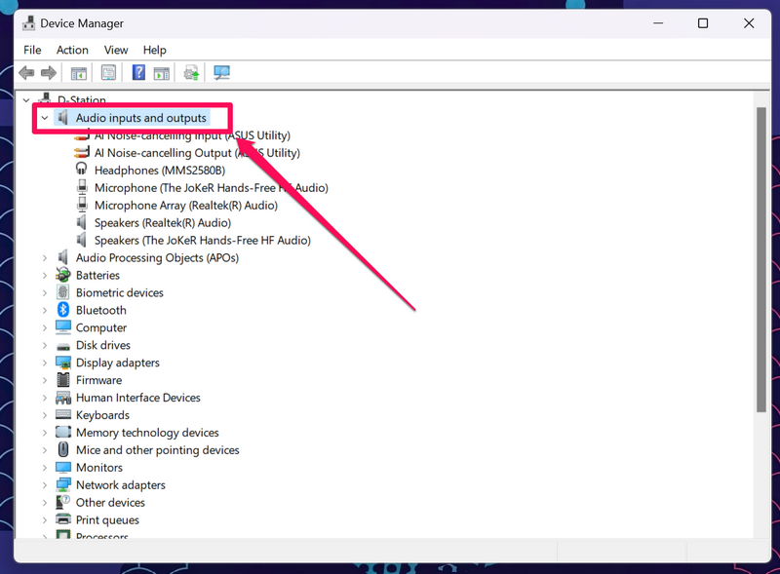Expand the Keyboards category
780x574 pixels.
point(44,415)
